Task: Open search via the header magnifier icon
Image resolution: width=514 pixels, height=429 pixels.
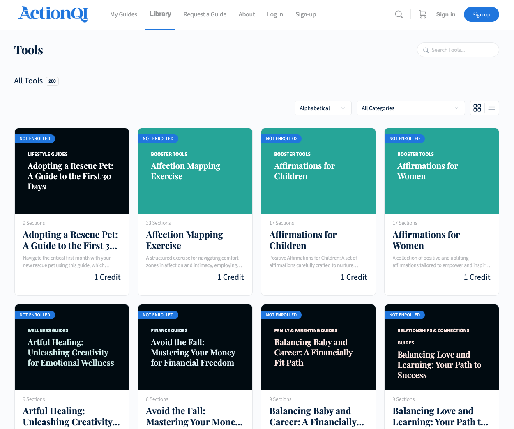Action: click(399, 14)
